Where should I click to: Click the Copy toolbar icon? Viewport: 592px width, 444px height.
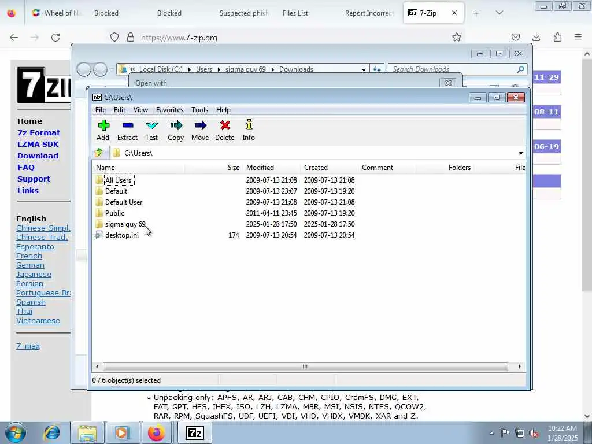coord(176,130)
